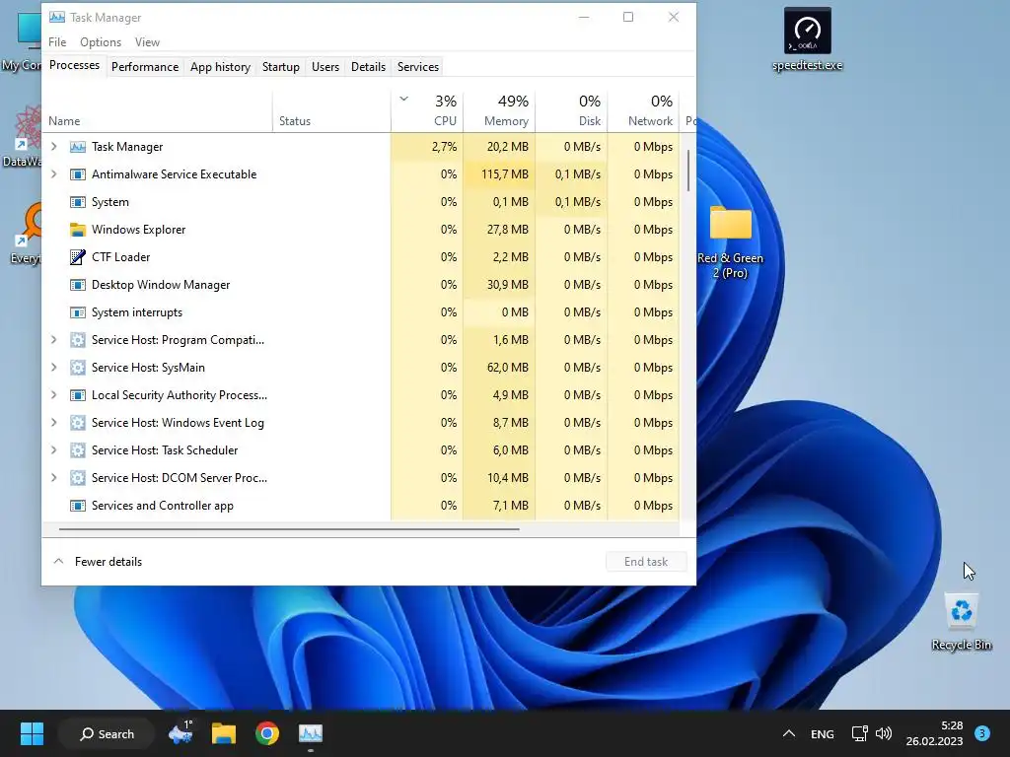Viewport: 1010px width, 757px height.
Task: Switch to the Performance tab
Action: (145, 67)
